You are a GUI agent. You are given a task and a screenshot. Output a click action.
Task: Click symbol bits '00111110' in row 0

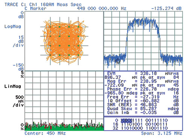pyautogui.click(x=156, y=120)
